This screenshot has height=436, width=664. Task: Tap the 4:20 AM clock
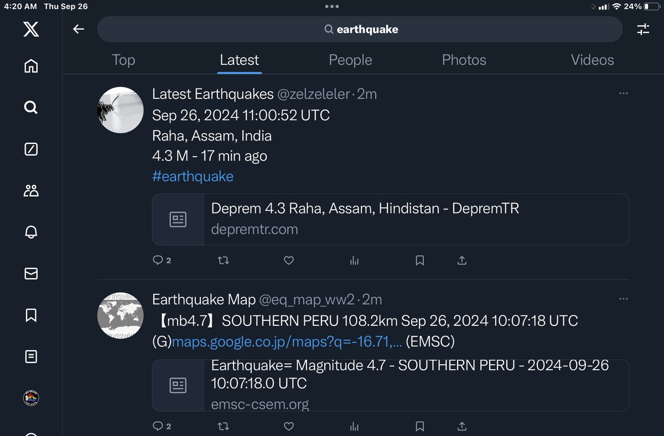20,7
